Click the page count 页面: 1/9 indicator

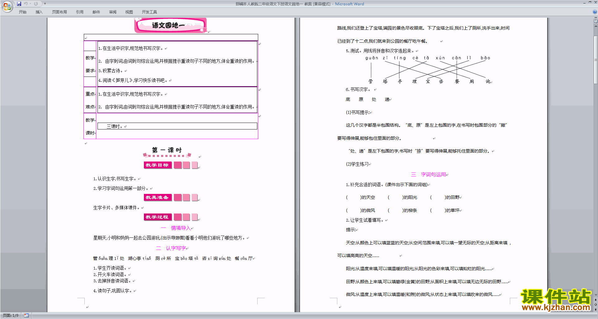[11, 316]
